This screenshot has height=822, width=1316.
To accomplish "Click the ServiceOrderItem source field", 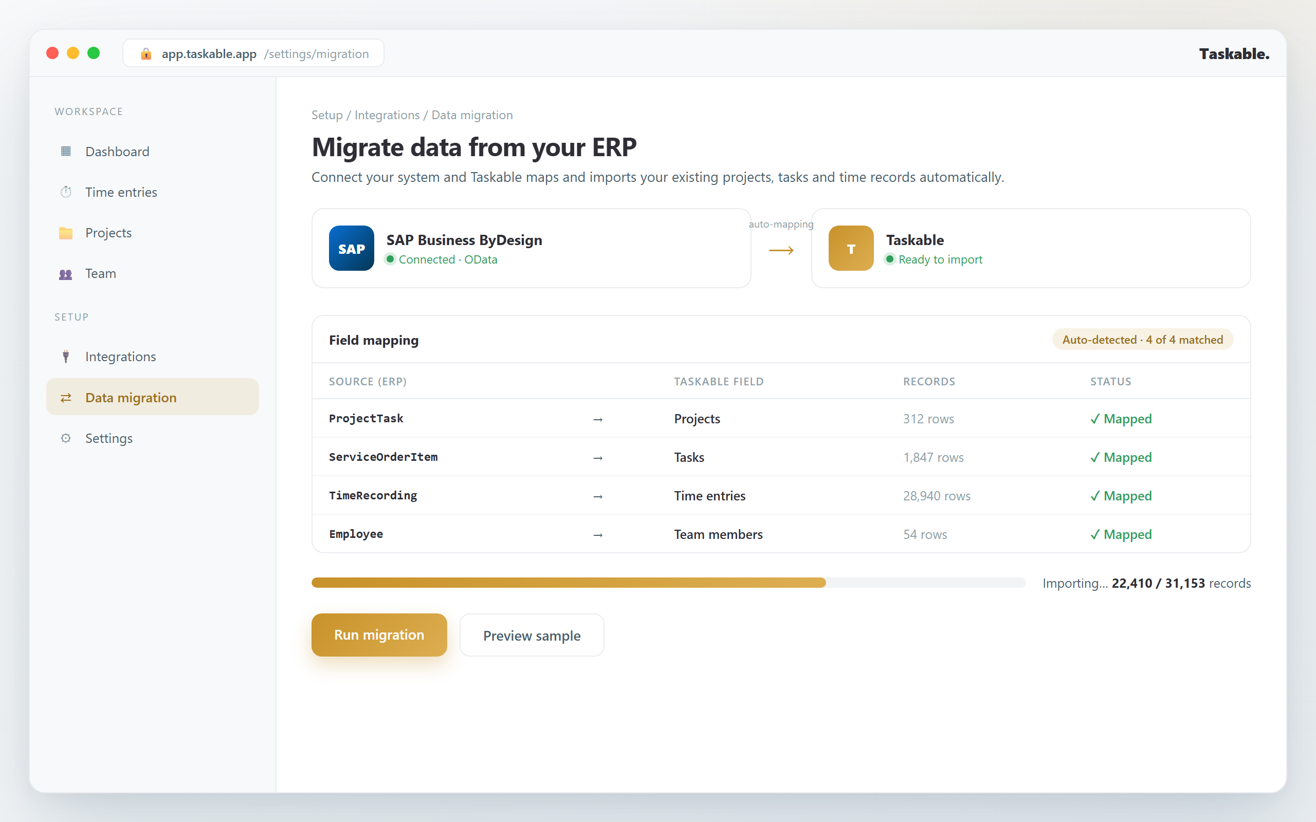I will click(383, 457).
